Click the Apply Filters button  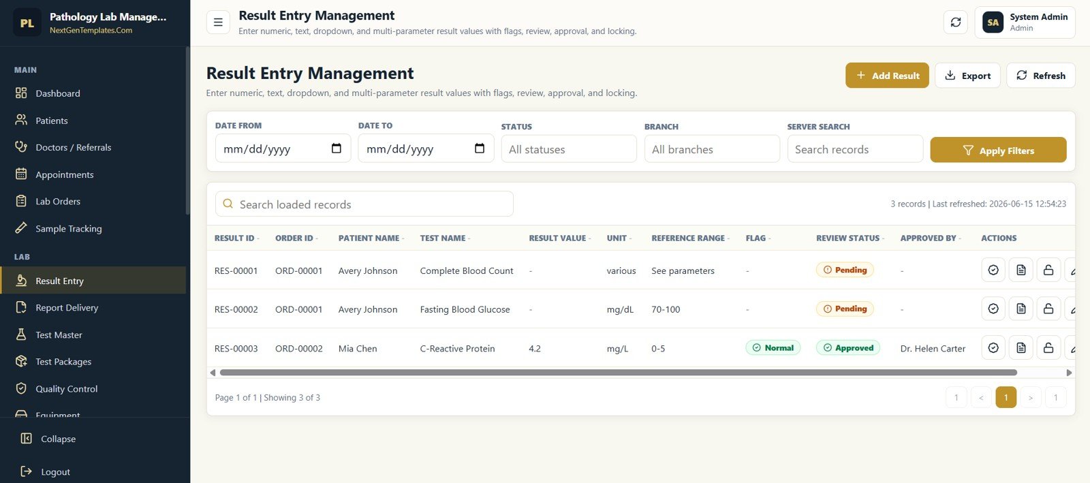[x=998, y=150]
